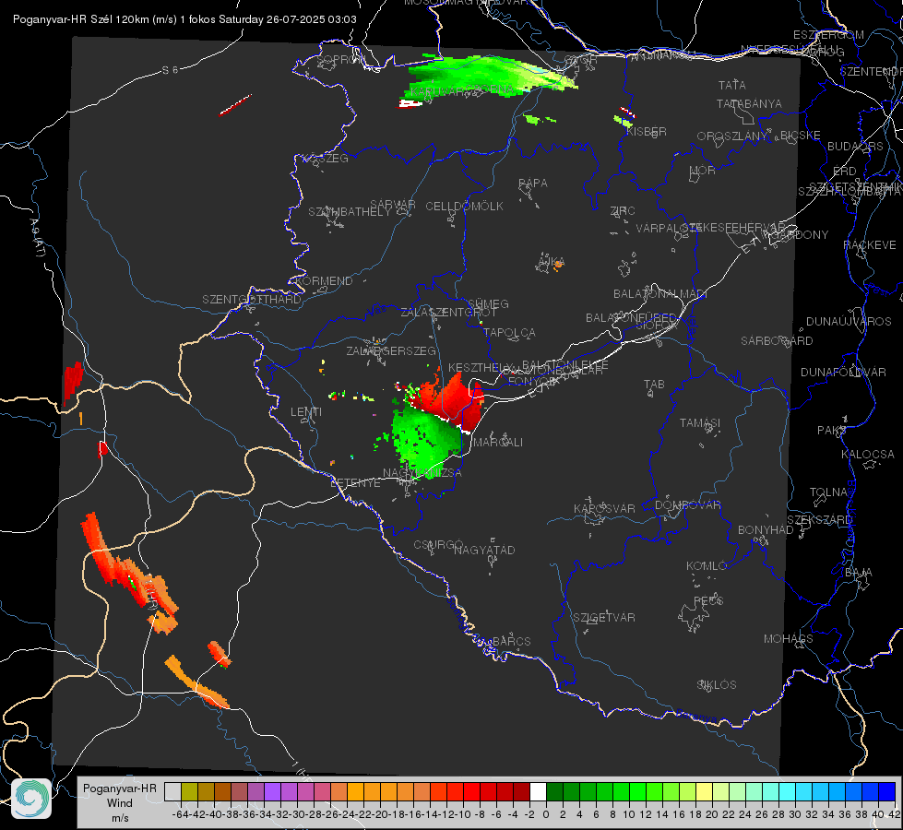Click the swirl logo icon beside the legend
Image resolution: width=903 pixels, height=830 pixels.
[x=31, y=799]
